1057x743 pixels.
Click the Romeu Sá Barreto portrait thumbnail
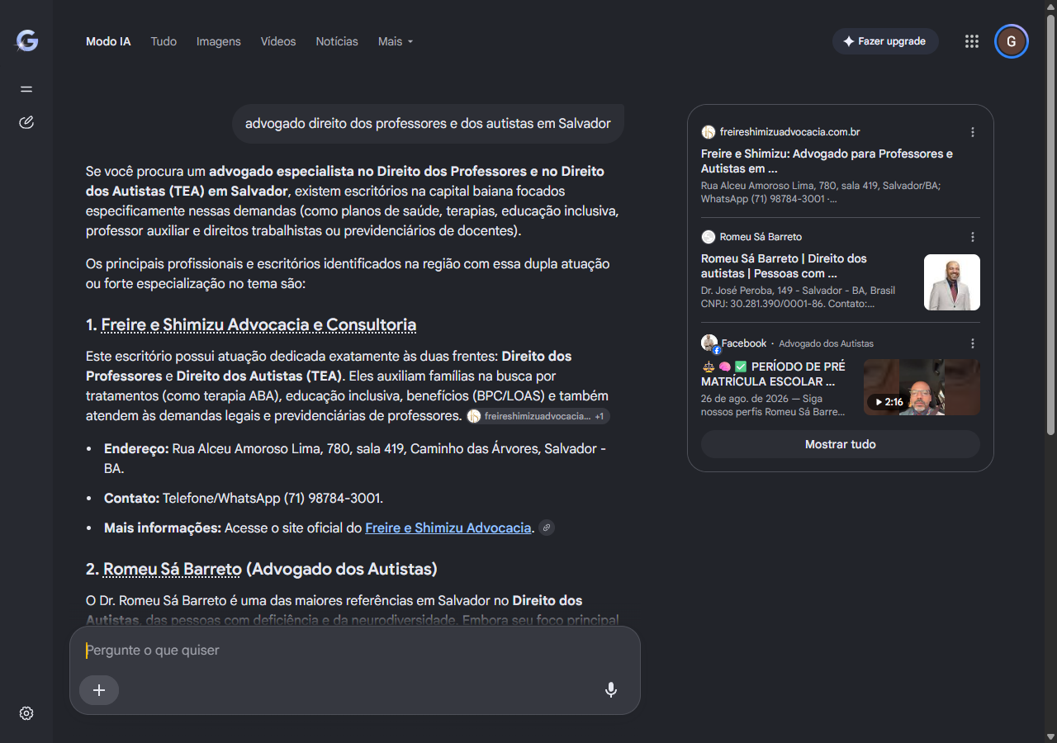click(x=952, y=282)
